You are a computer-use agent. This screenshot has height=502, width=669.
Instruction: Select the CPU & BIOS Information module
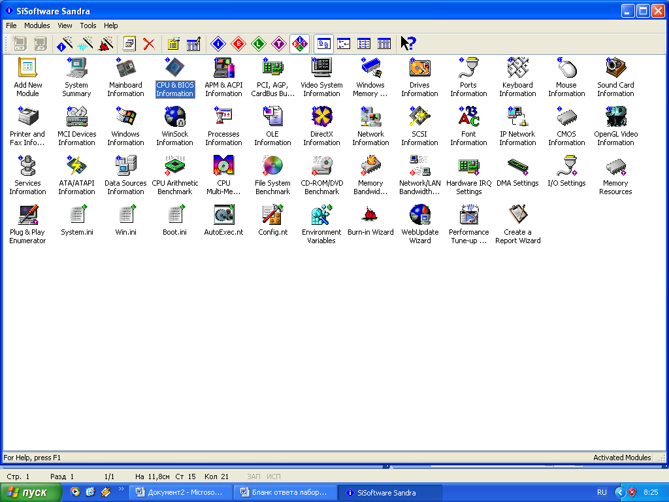click(175, 77)
